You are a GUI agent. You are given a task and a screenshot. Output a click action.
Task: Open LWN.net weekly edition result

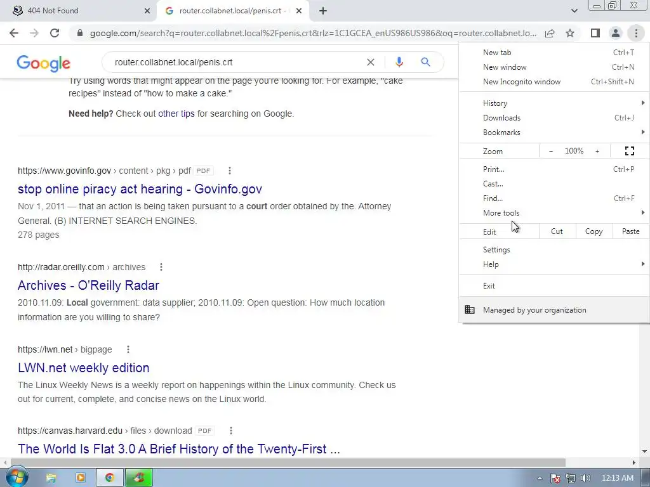click(83, 368)
